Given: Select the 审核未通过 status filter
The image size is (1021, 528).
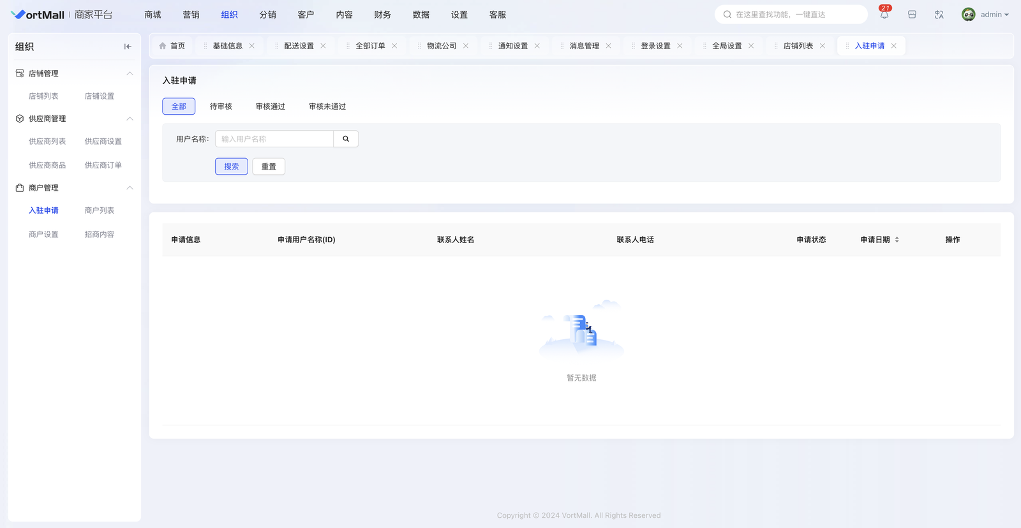Looking at the screenshot, I should (327, 106).
